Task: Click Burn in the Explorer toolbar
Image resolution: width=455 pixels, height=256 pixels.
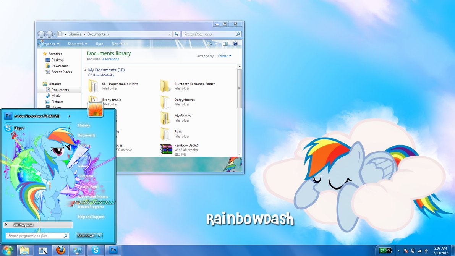Action: tap(100, 44)
